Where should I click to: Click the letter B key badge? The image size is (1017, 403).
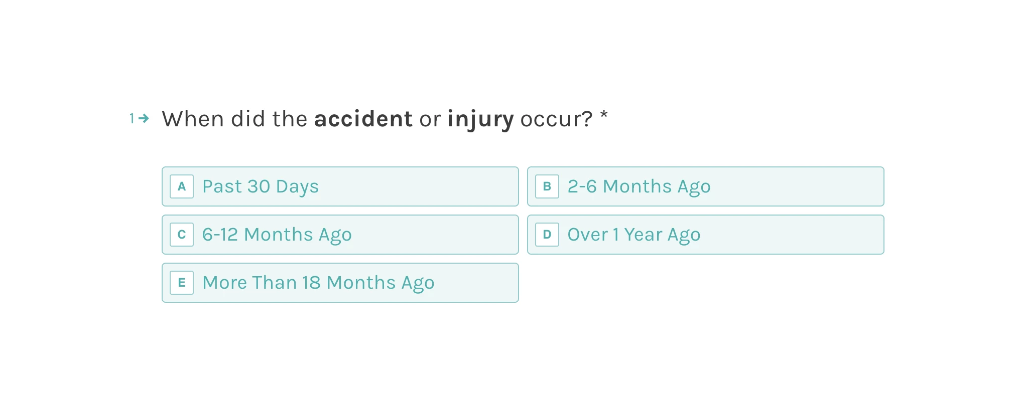pos(547,186)
